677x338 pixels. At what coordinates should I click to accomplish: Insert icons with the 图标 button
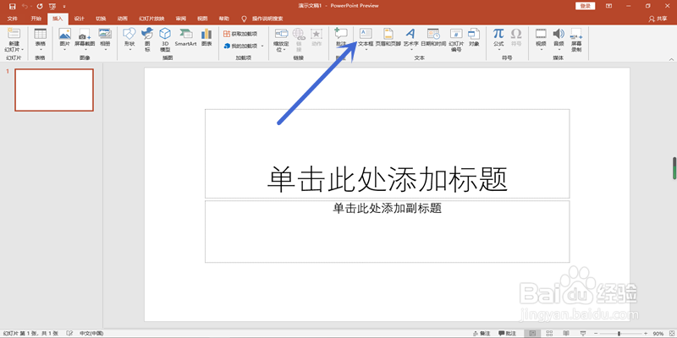(147, 40)
